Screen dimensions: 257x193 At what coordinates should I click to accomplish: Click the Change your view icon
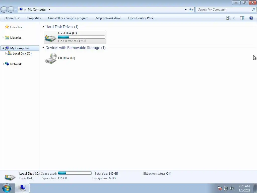[x=228, y=18]
